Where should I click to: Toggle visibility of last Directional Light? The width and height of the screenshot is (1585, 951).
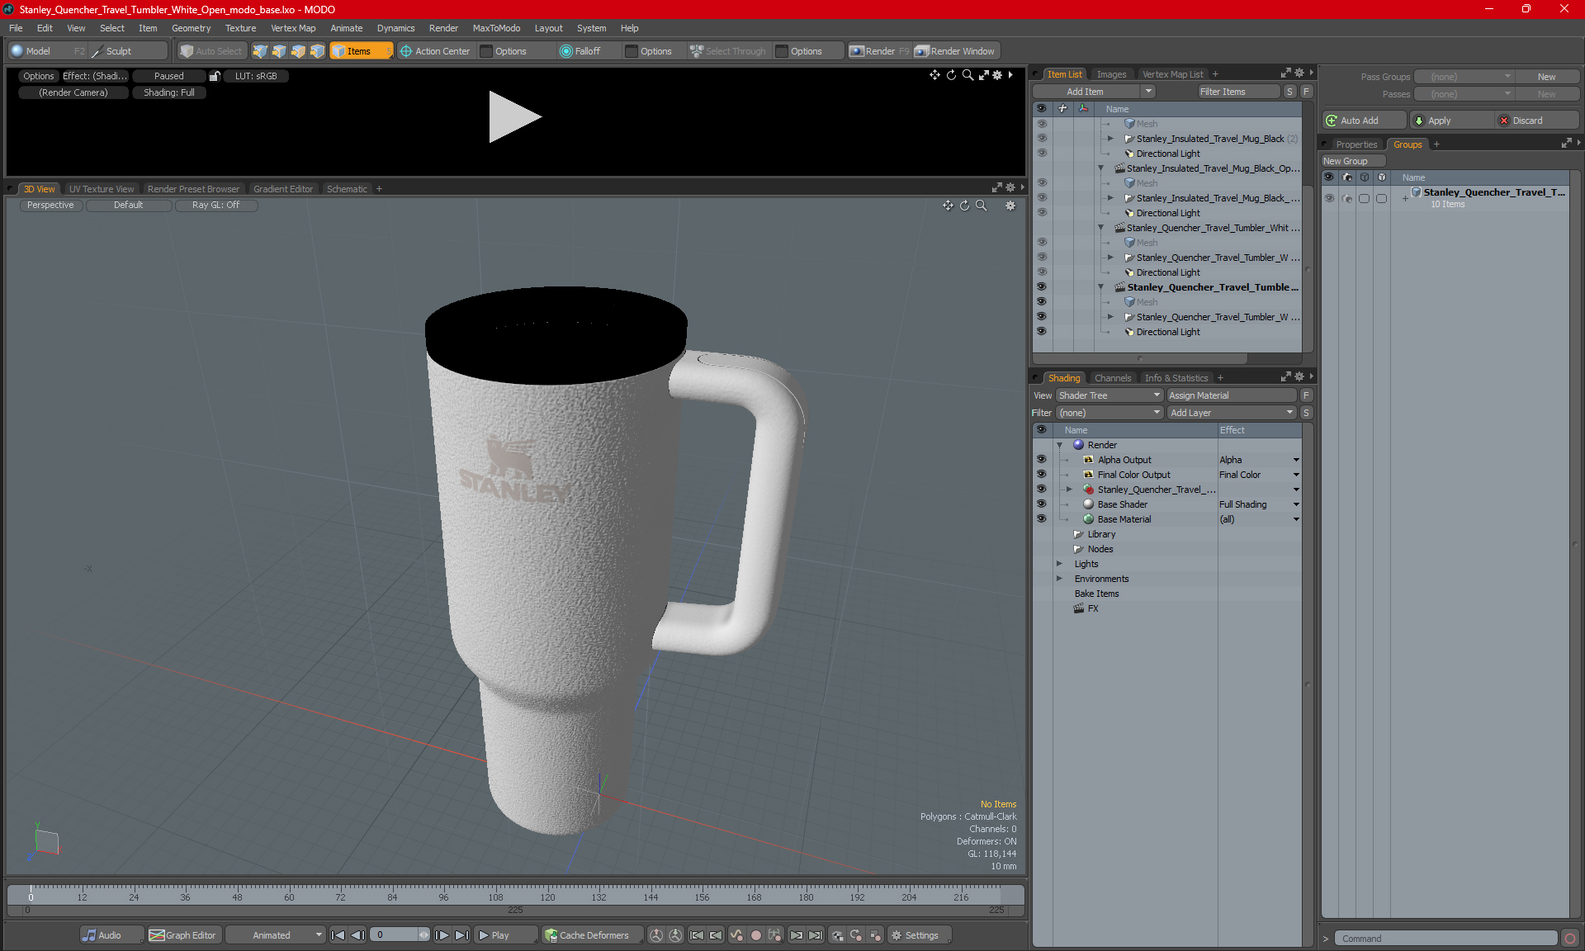(x=1041, y=332)
